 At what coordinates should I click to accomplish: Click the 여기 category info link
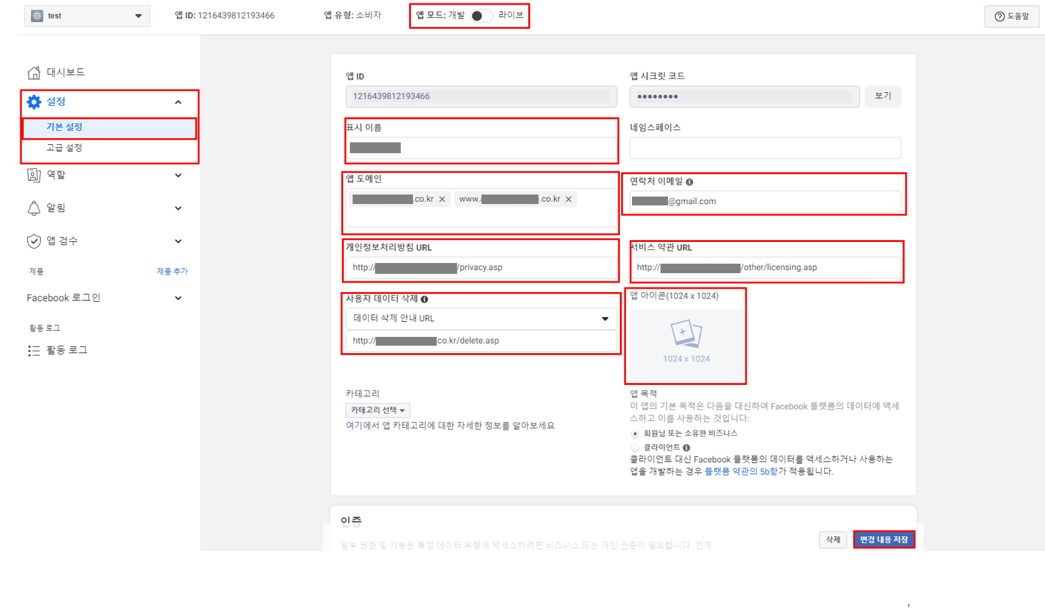[x=354, y=426]
